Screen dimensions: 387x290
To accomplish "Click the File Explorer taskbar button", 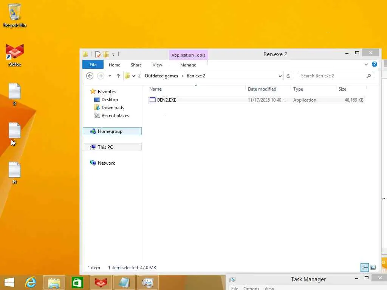I will (54, 282).
